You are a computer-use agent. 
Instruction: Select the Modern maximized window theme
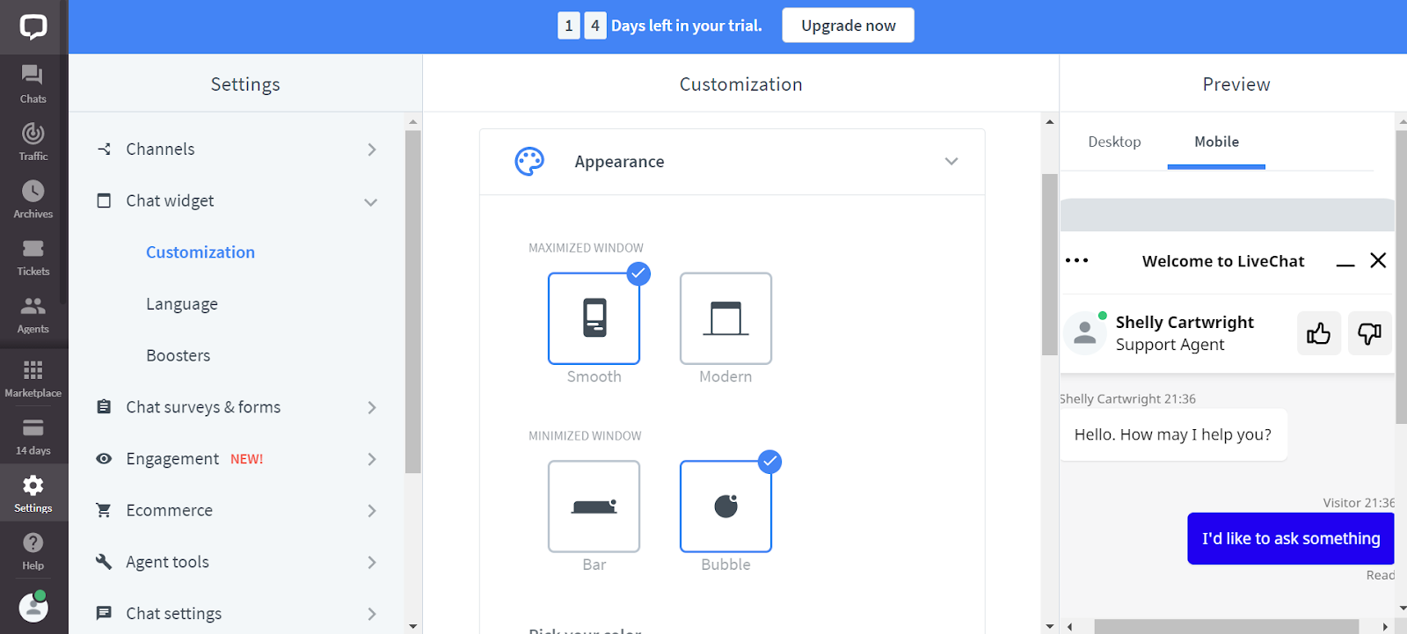(x=725, y=318)
